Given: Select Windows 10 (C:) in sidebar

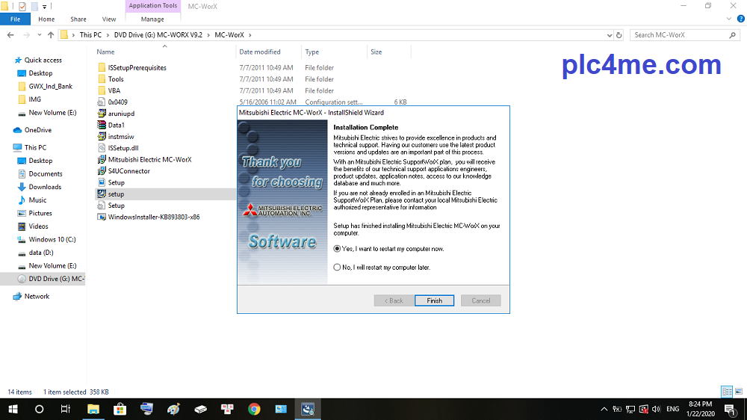Looking at the screenshot, I should (52, 240).
